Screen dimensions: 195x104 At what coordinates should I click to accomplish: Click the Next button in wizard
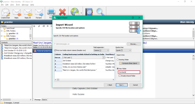click(x=122, y=85)
